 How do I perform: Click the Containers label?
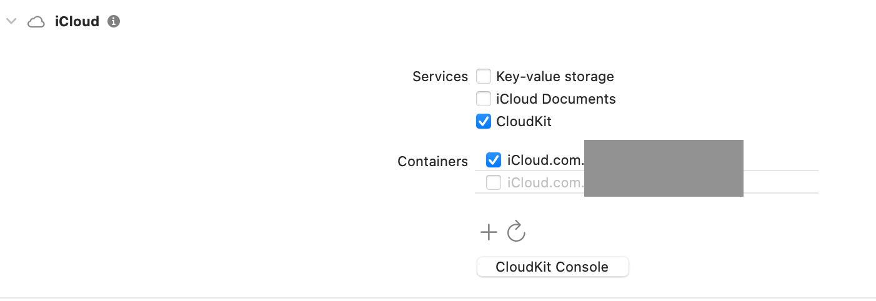[x=432, y=161]
